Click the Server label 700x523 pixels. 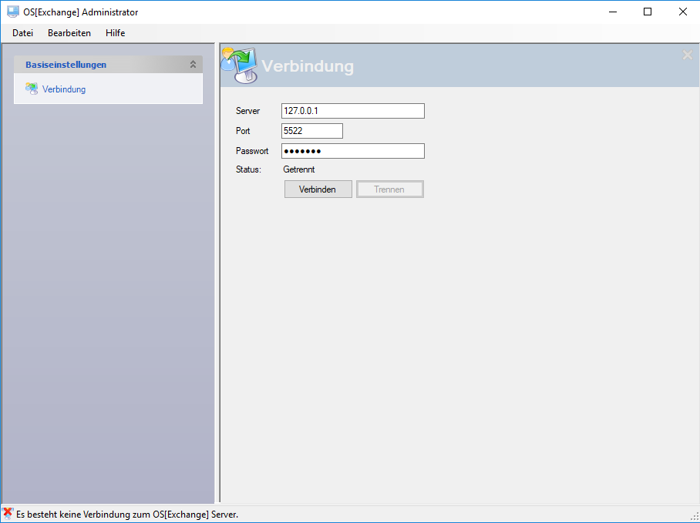point(247,111)
